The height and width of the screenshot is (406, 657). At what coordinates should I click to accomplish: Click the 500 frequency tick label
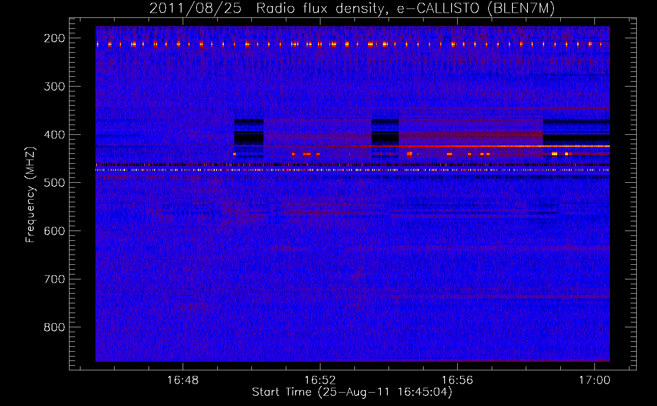click(54, 183)
